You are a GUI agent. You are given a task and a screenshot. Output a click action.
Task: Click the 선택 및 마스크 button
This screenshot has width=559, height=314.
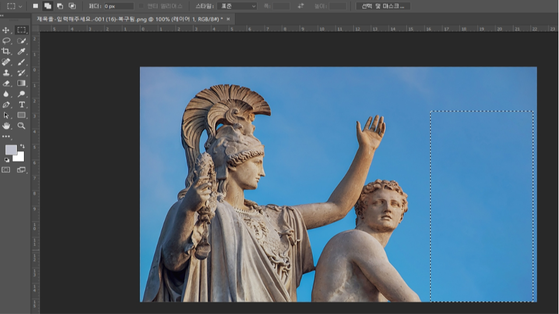383,6
